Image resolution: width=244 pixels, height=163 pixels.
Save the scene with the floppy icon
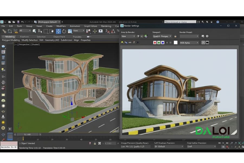point(18,22)
